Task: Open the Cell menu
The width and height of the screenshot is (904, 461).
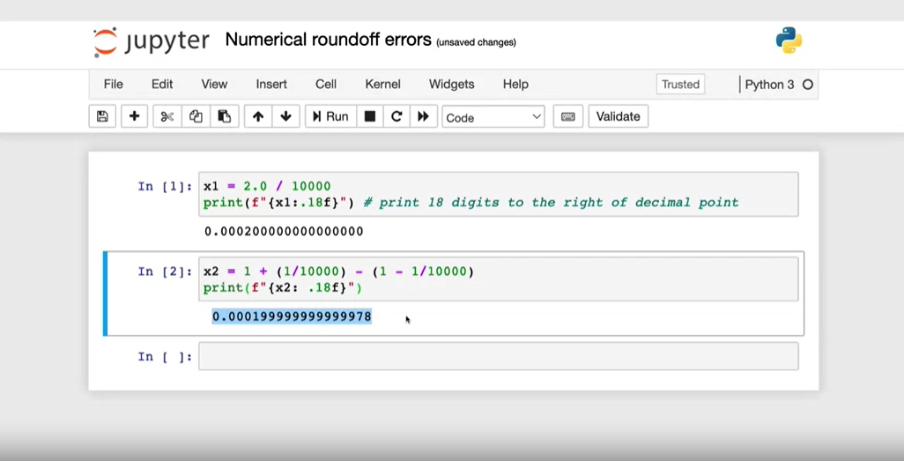Action: tap(326, 85)
